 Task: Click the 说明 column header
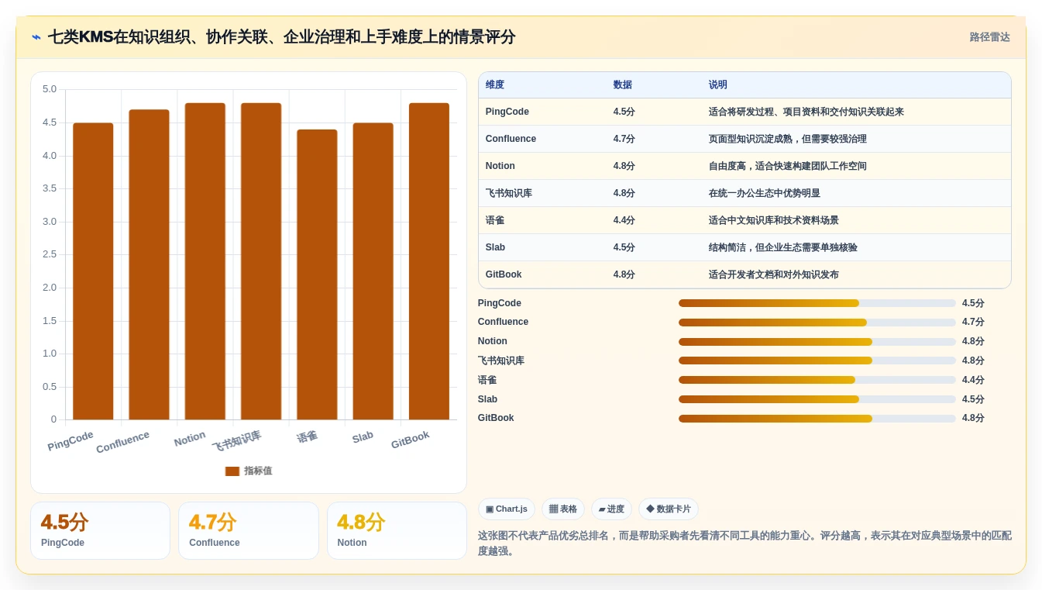[x=718, y=85]
